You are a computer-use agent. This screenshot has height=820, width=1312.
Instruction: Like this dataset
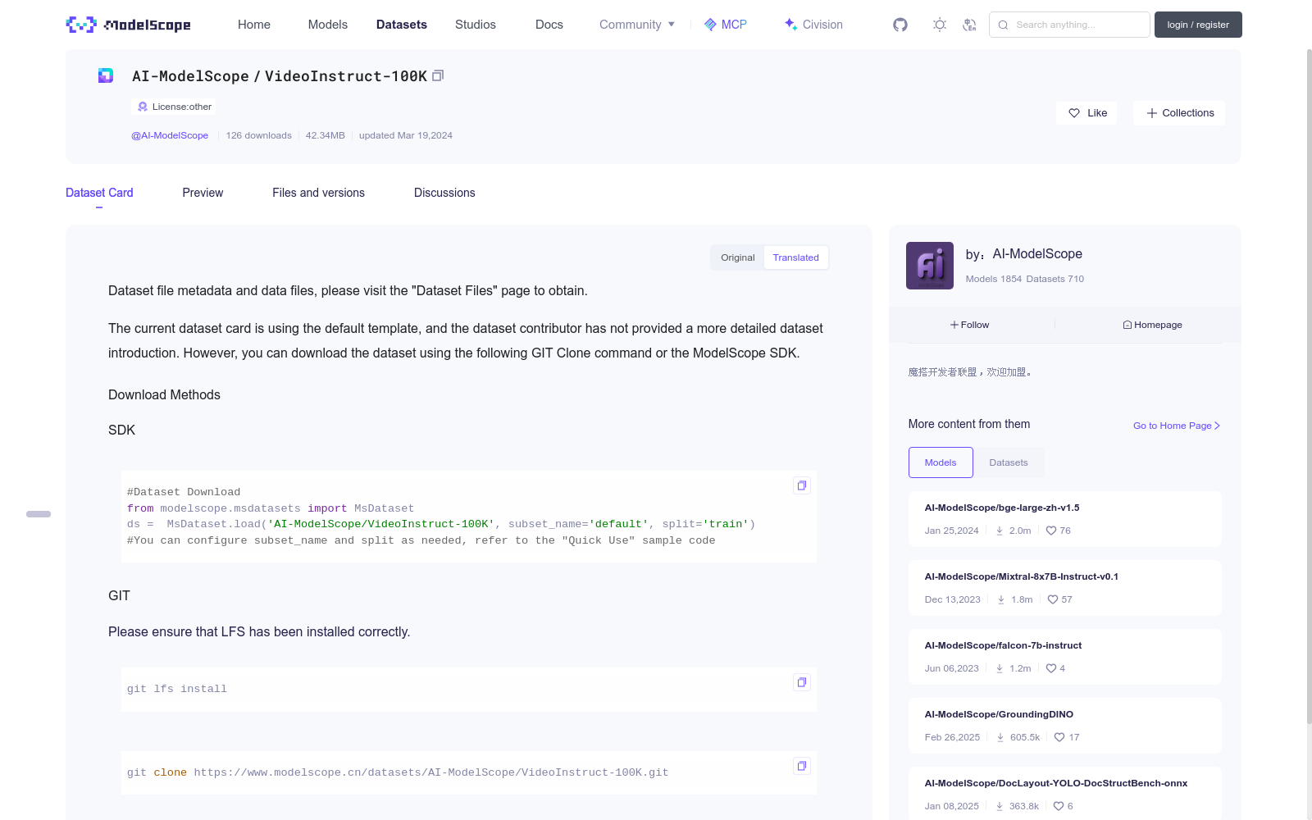(x=1087, y=113)
